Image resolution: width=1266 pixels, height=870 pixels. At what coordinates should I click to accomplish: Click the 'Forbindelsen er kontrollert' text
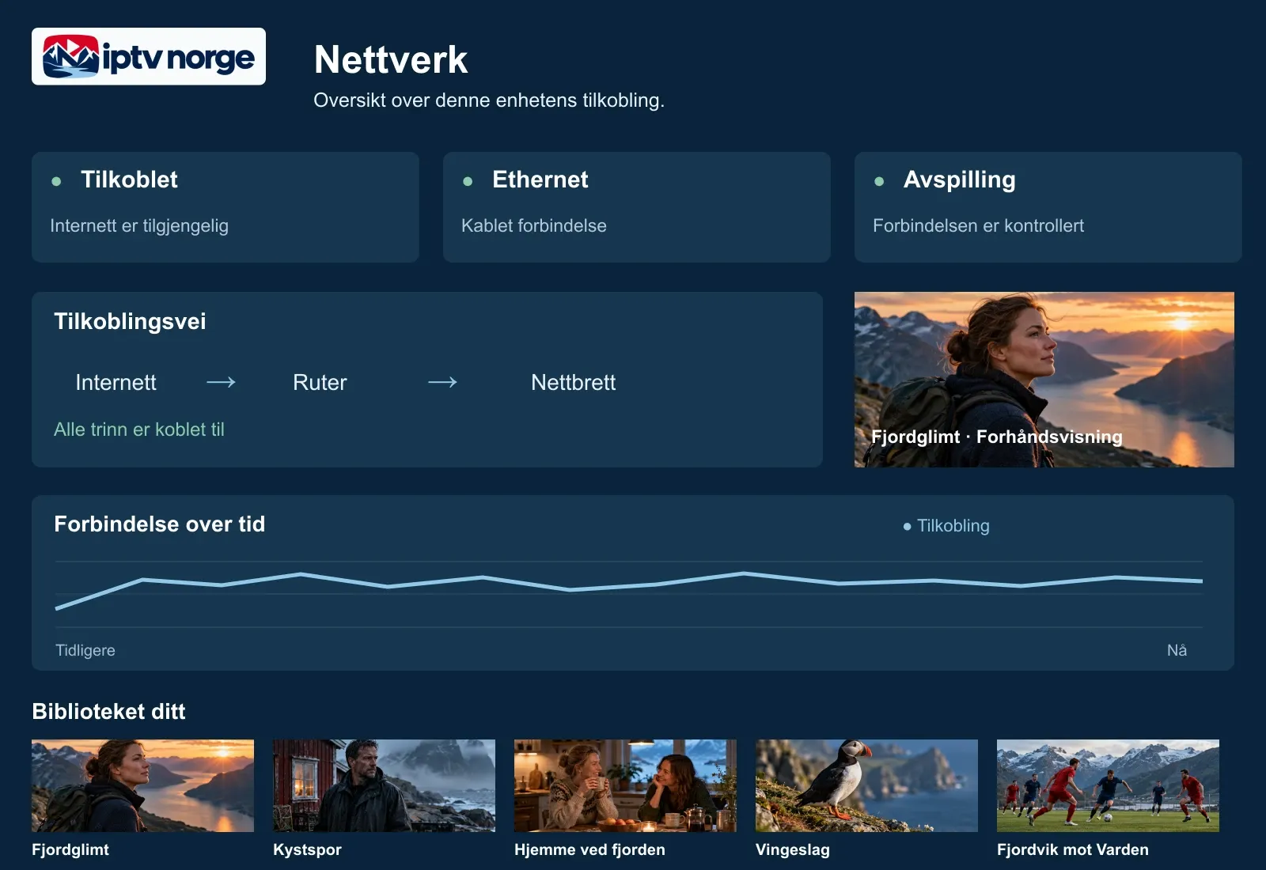(979, 226)
